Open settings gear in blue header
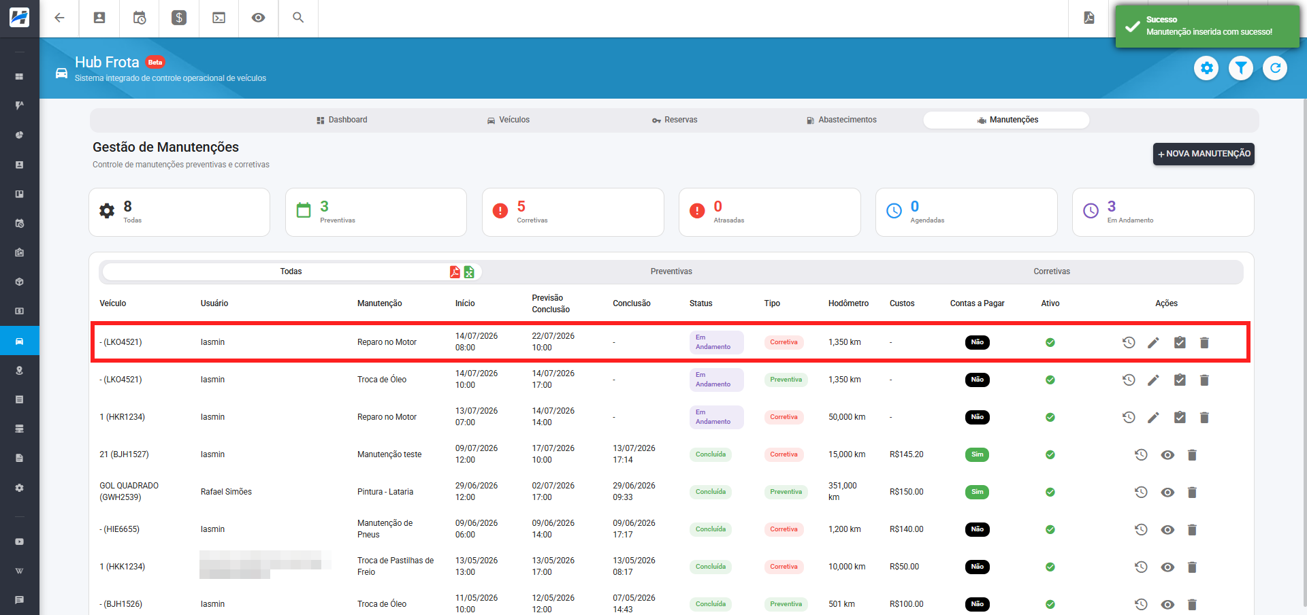This screenshot has height=615, width=1307. click(x=1206, y=68)
